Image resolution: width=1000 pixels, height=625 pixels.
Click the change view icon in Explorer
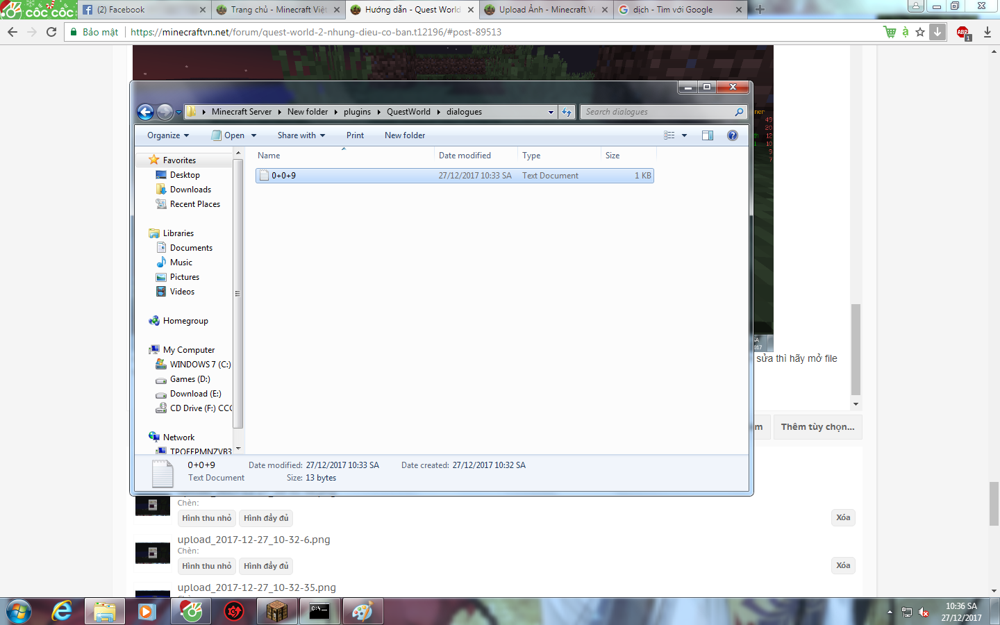tap(669, 135)
